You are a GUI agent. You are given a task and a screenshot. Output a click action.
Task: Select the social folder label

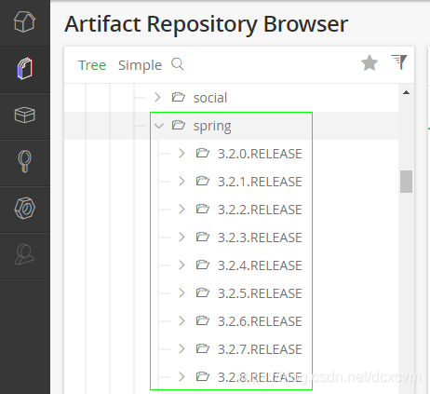(x=210, y=98)
